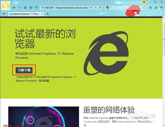This screenshot has width=165, height=127.
Task: Click the skin shirt icon in title bar
Action: coord(144,2)
